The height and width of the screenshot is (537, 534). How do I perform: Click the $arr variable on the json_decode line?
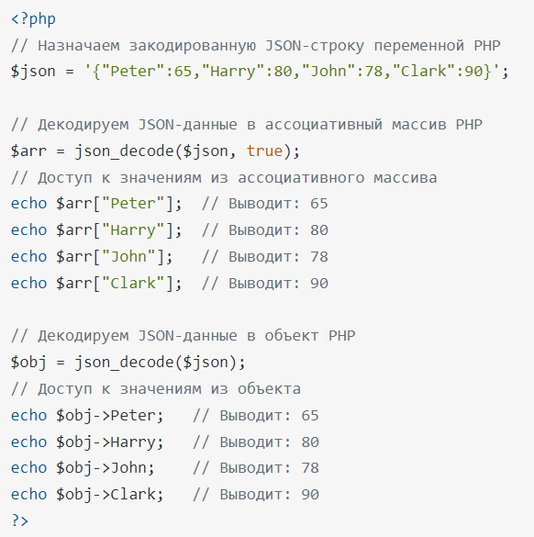click(x=28, y=151)
